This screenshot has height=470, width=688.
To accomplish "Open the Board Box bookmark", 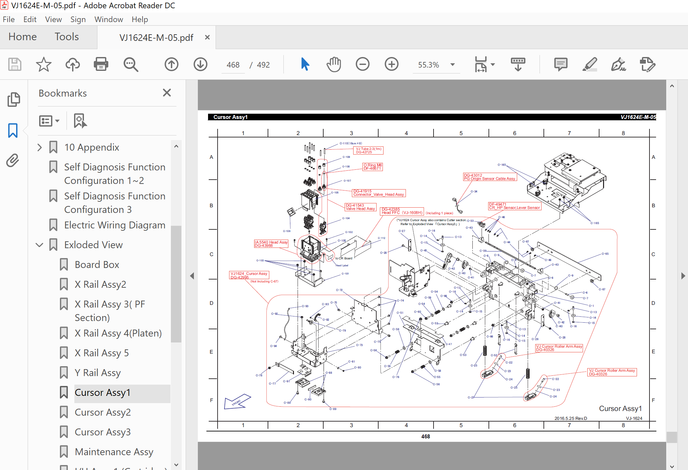I will [x=97, y=265].
